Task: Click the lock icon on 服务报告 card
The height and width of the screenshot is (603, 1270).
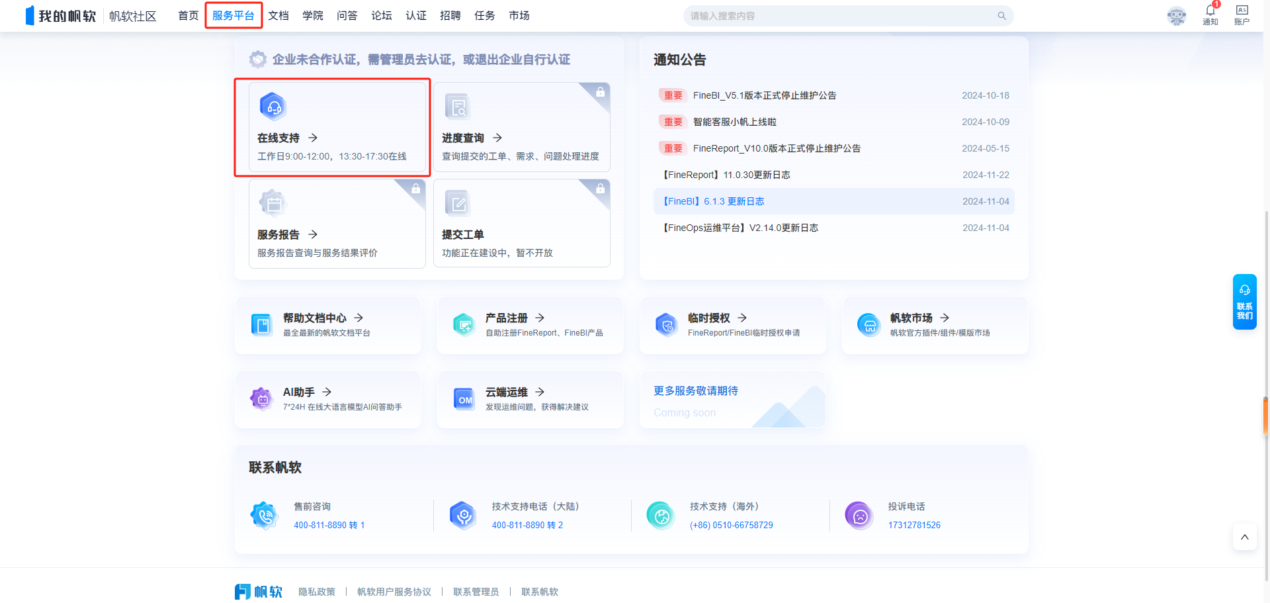Action: [415, 189]
